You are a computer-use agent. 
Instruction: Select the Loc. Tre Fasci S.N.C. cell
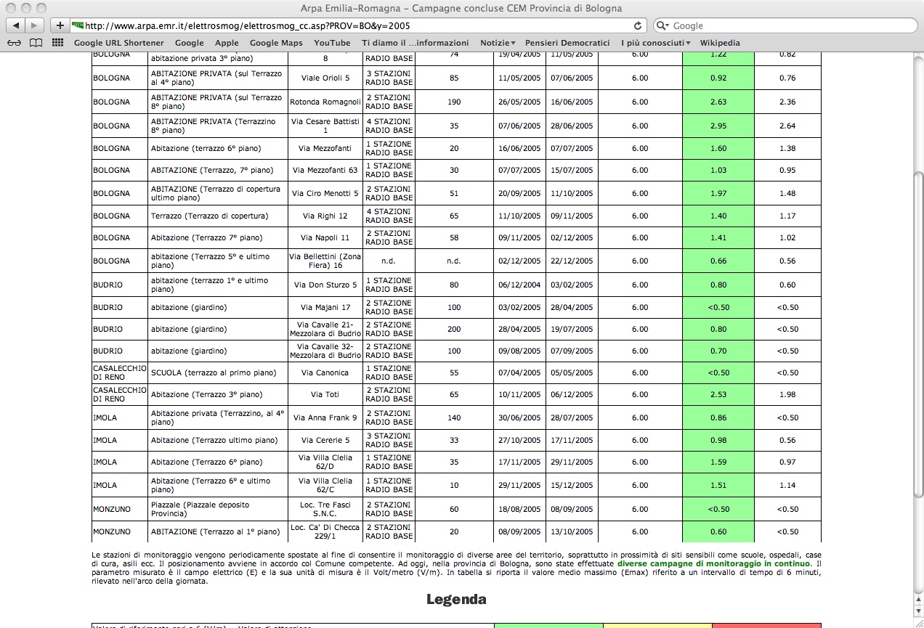(x=325, y=509)
